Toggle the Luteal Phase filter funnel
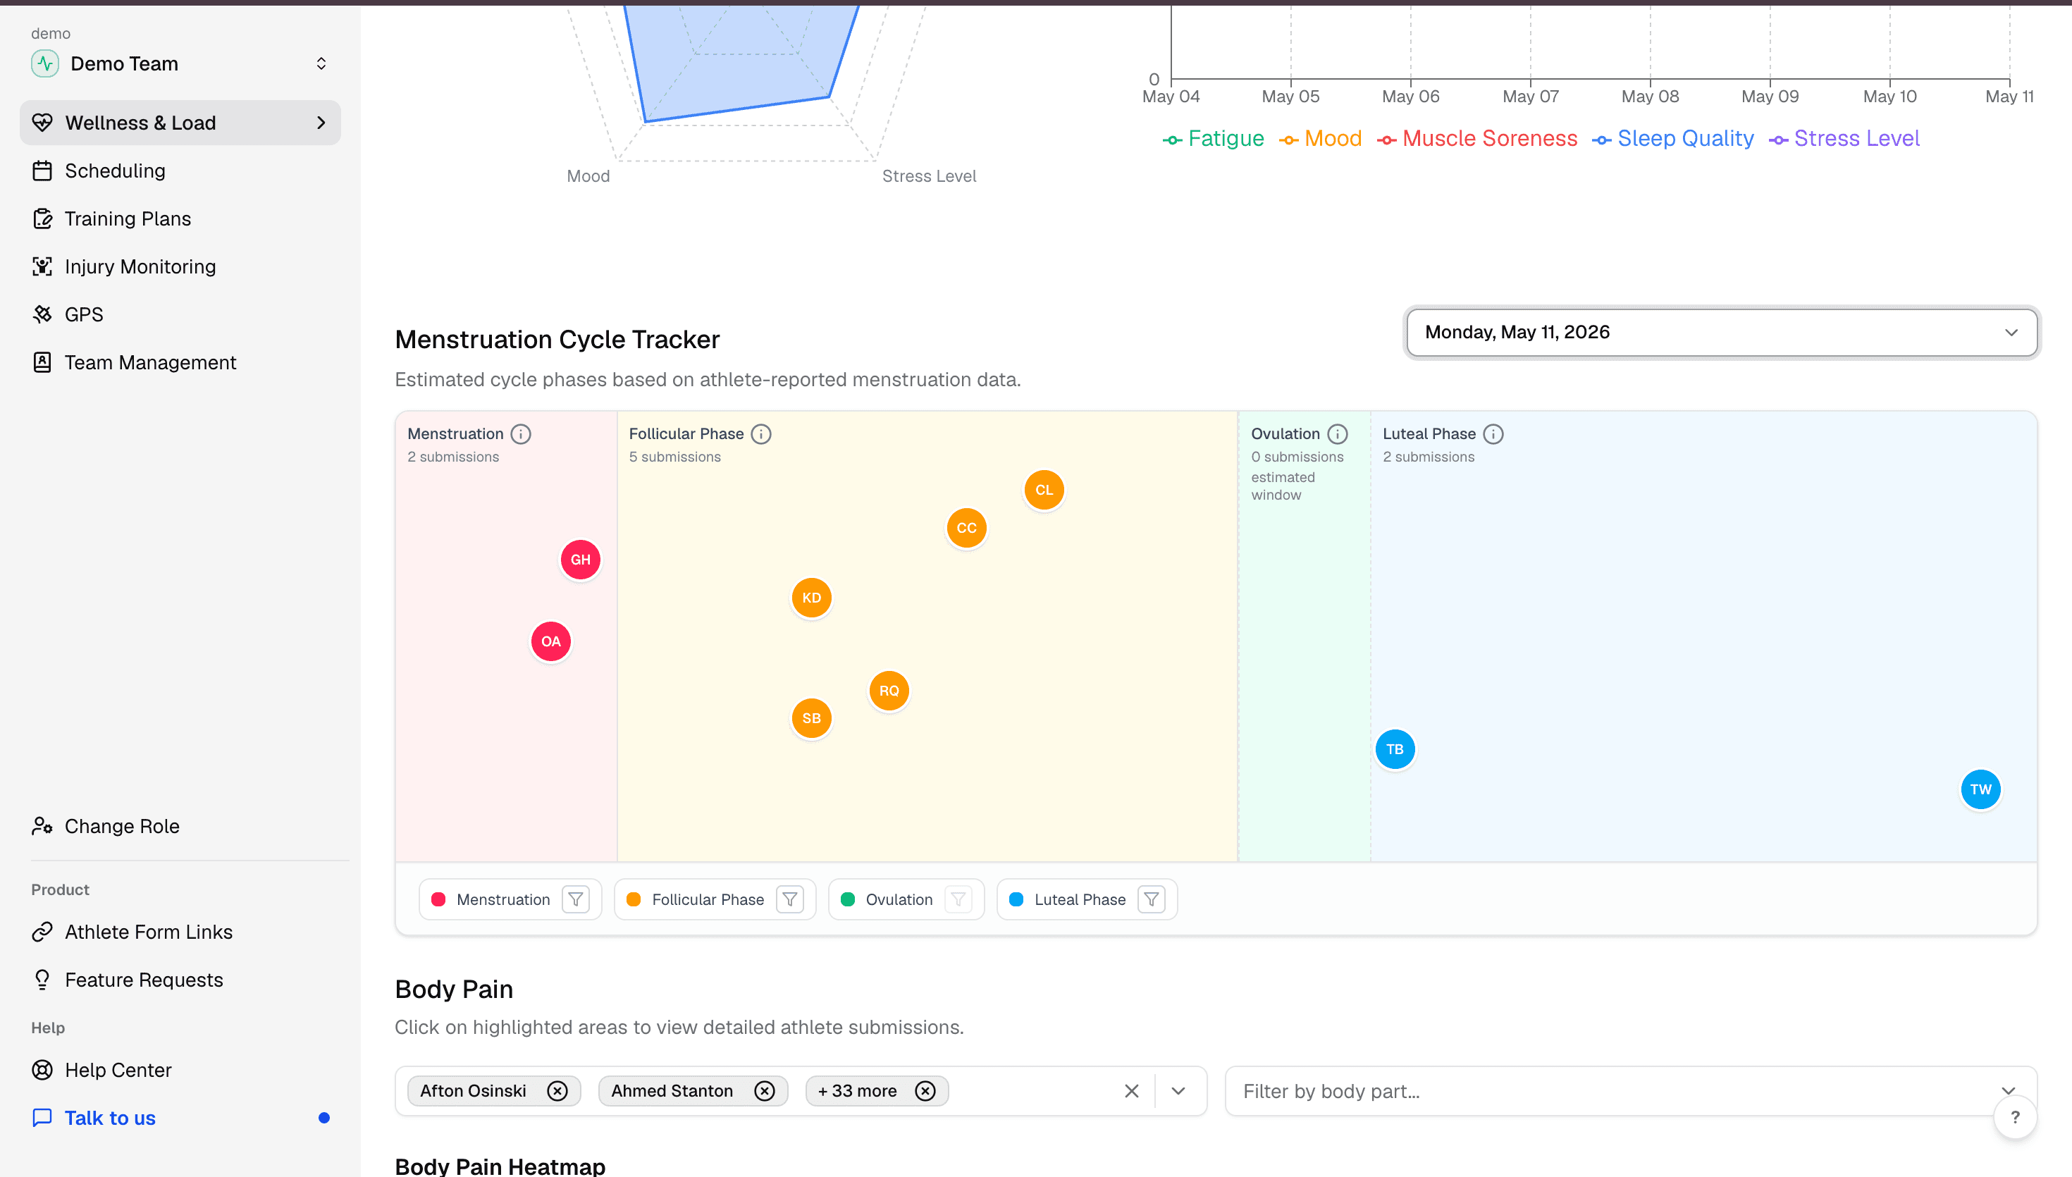The image size is (2072, 1177). 1152,900
